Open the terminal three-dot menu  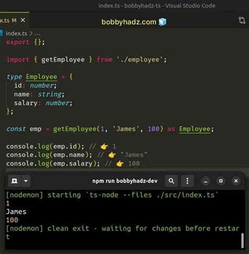pyautogui.click(x=188, y=181)
